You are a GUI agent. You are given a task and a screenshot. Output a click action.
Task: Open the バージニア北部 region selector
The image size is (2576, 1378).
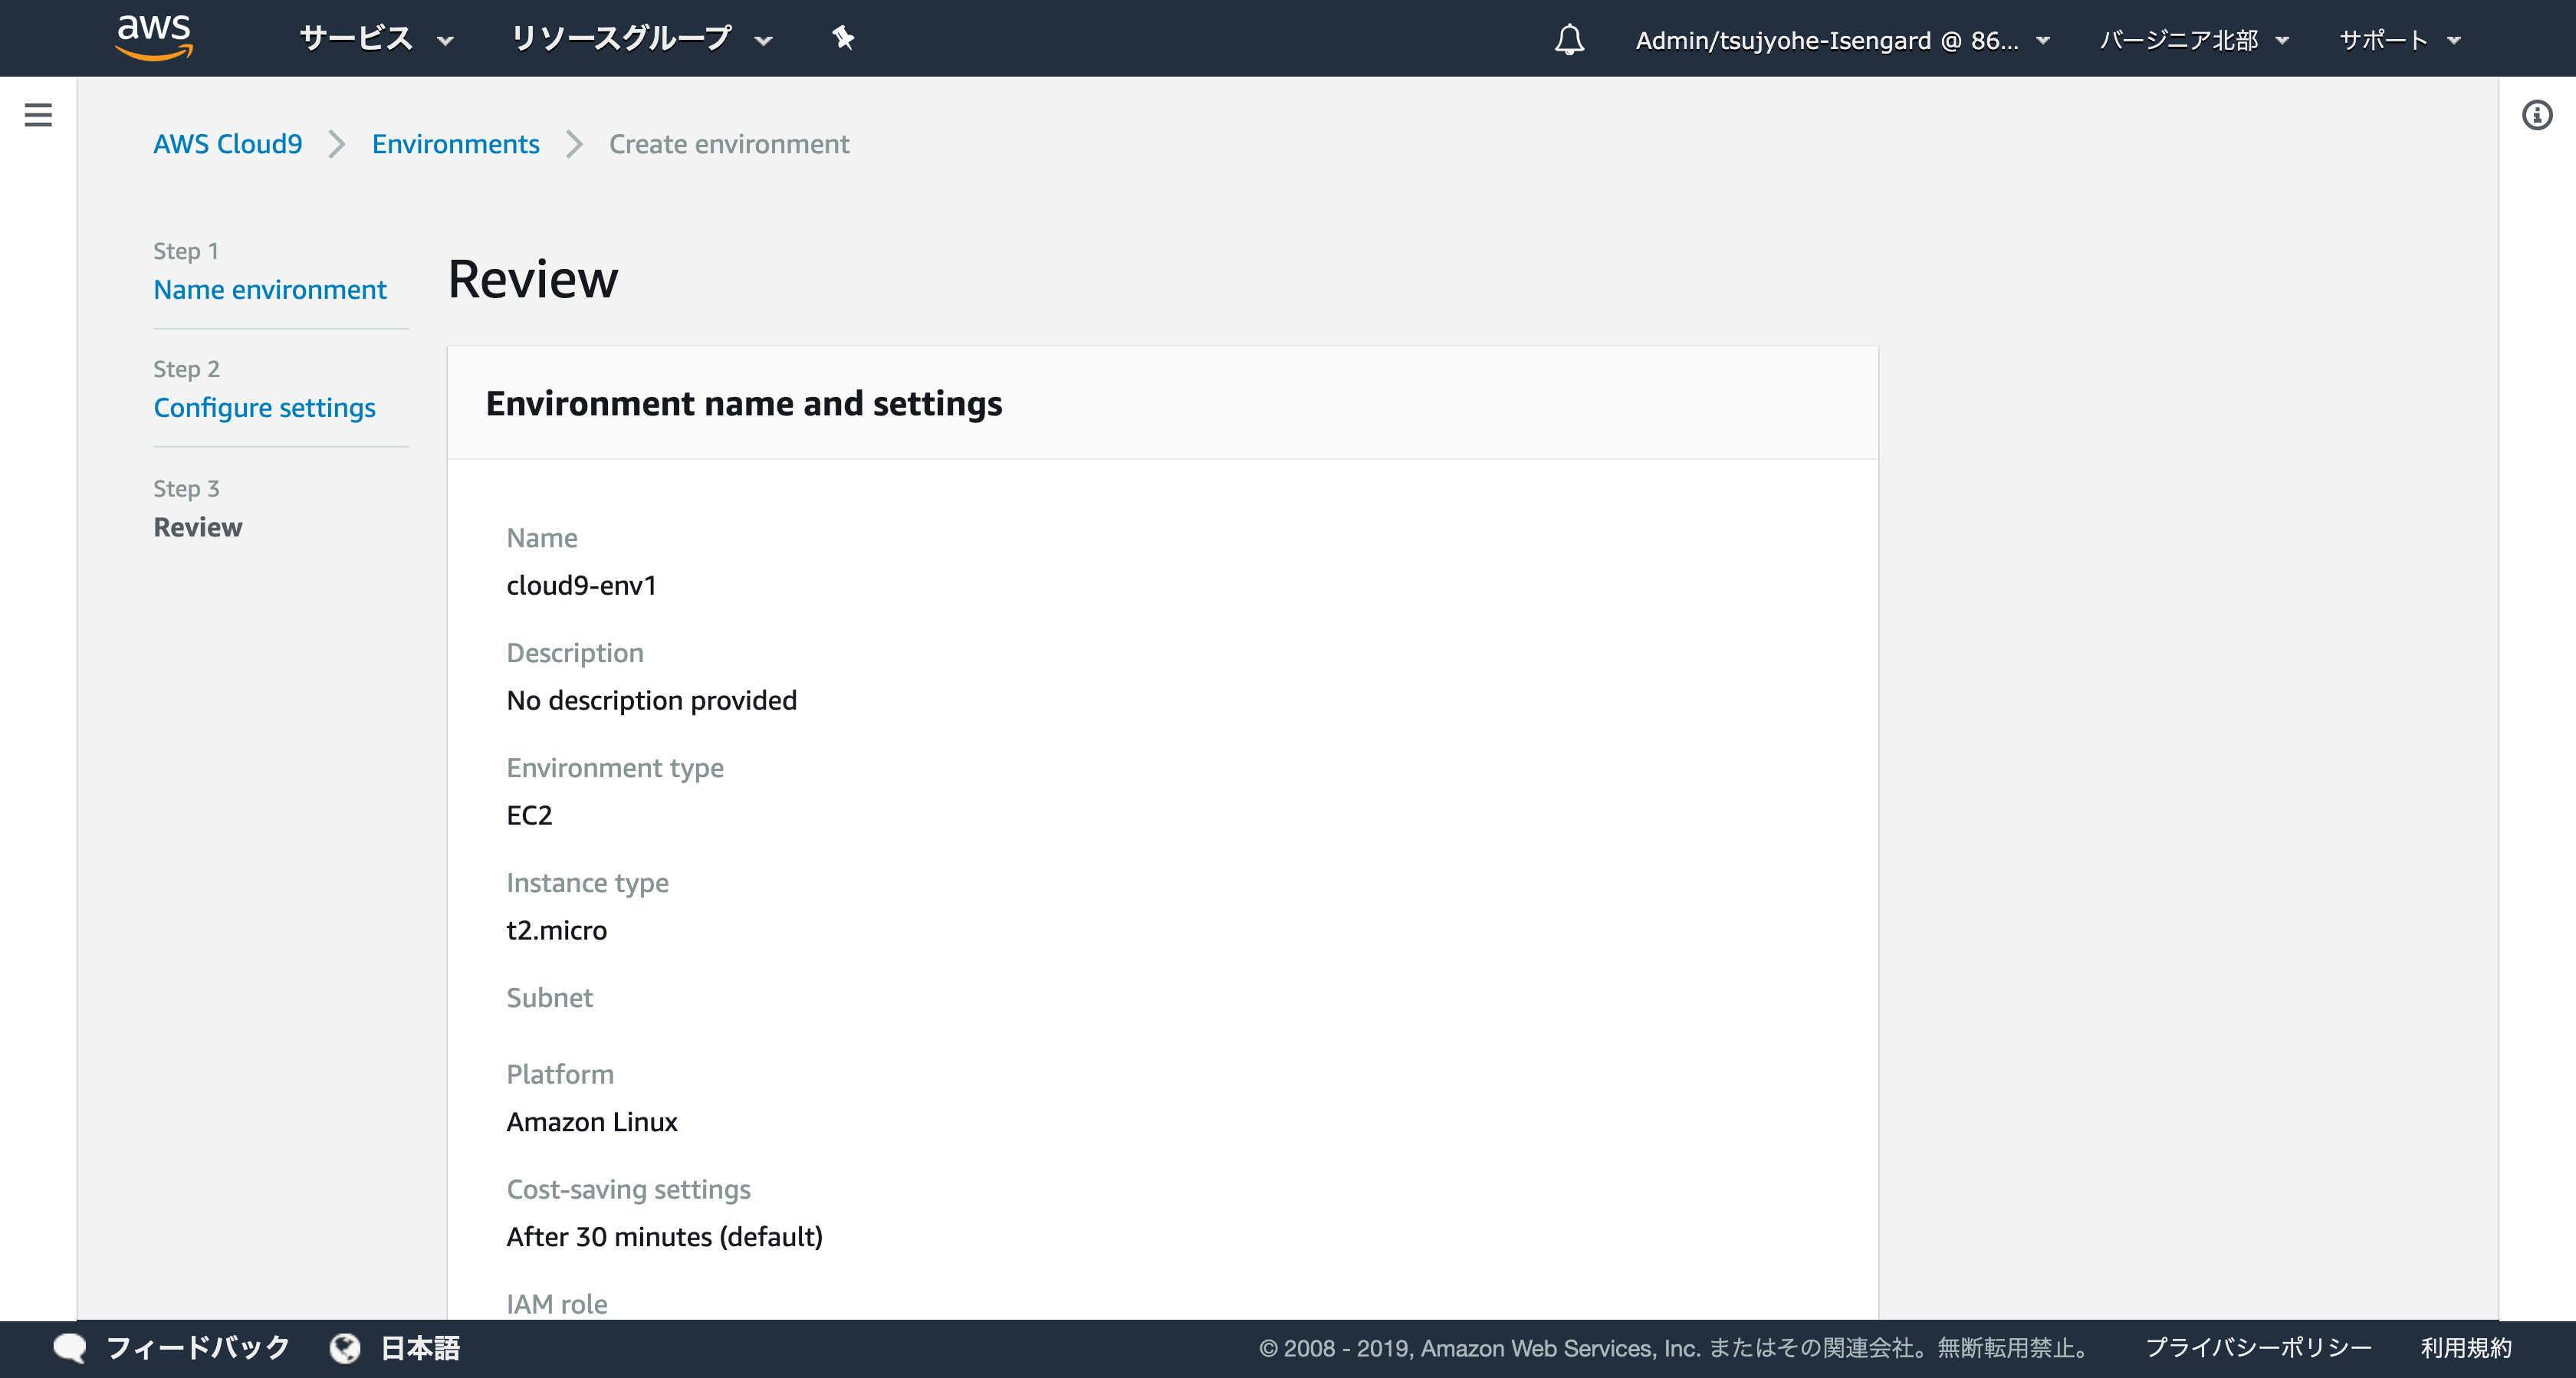2194,40
